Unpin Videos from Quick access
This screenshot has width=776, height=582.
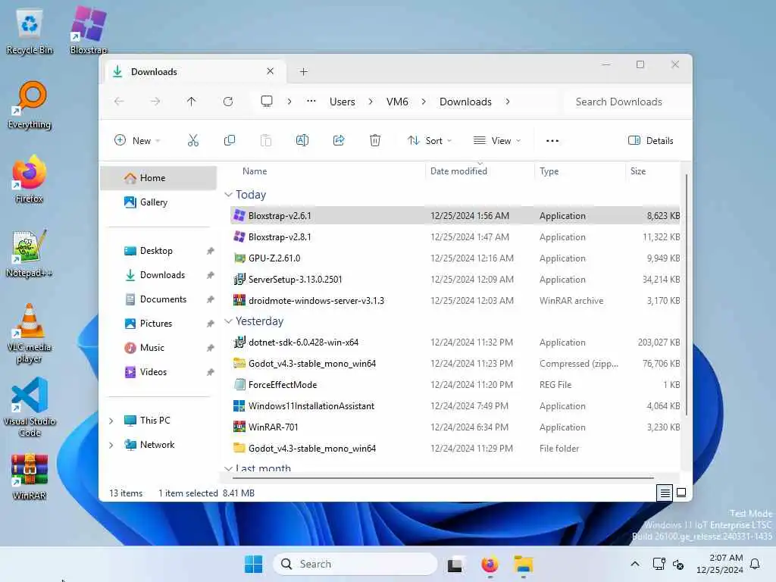click(211, 372)
